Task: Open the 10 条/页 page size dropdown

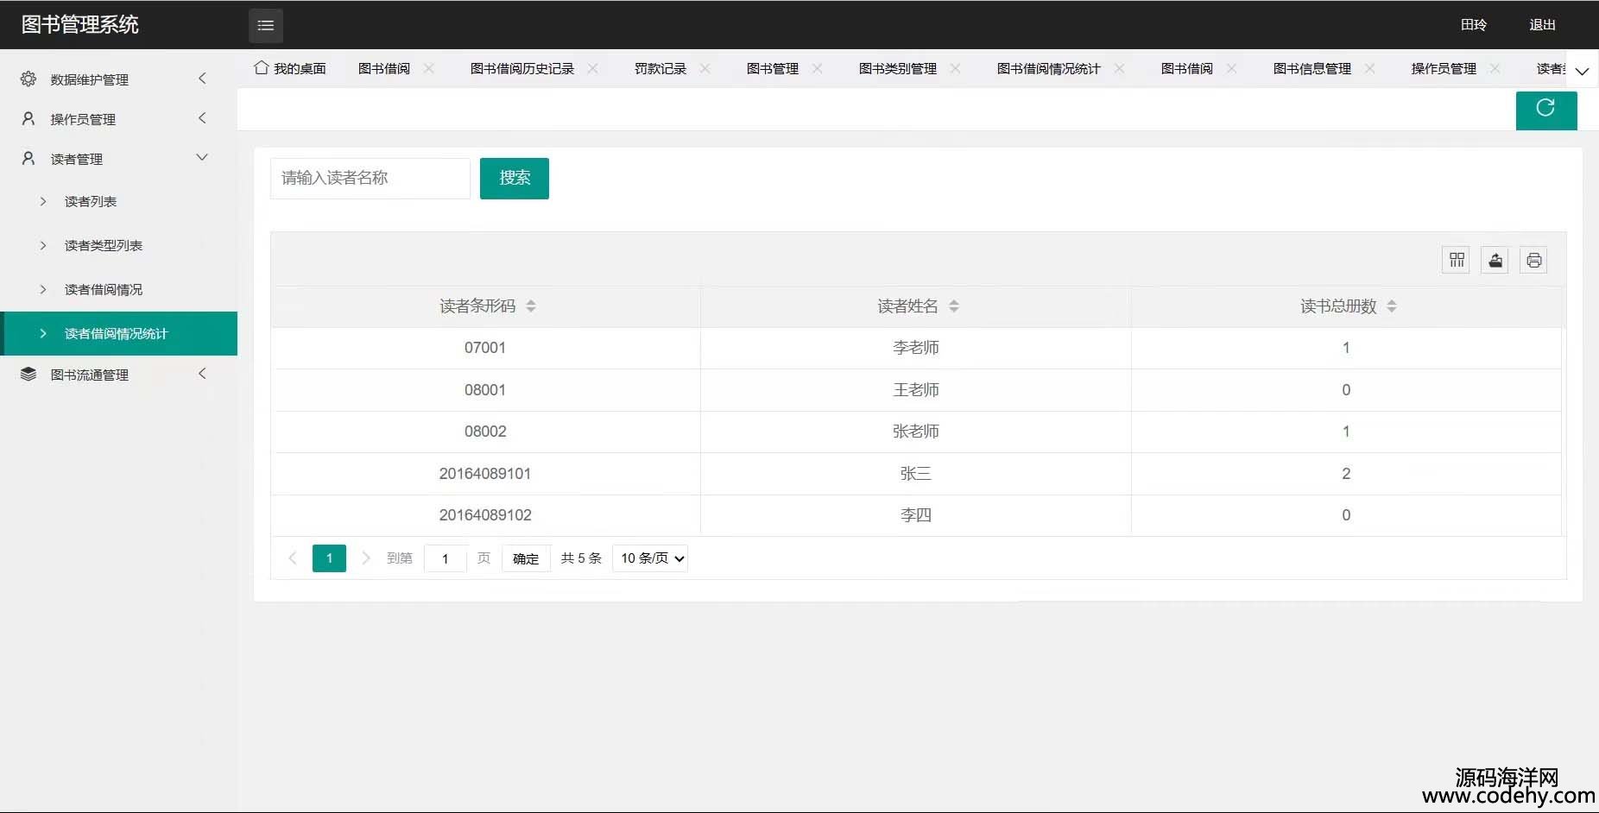Action: coord(650,558)
